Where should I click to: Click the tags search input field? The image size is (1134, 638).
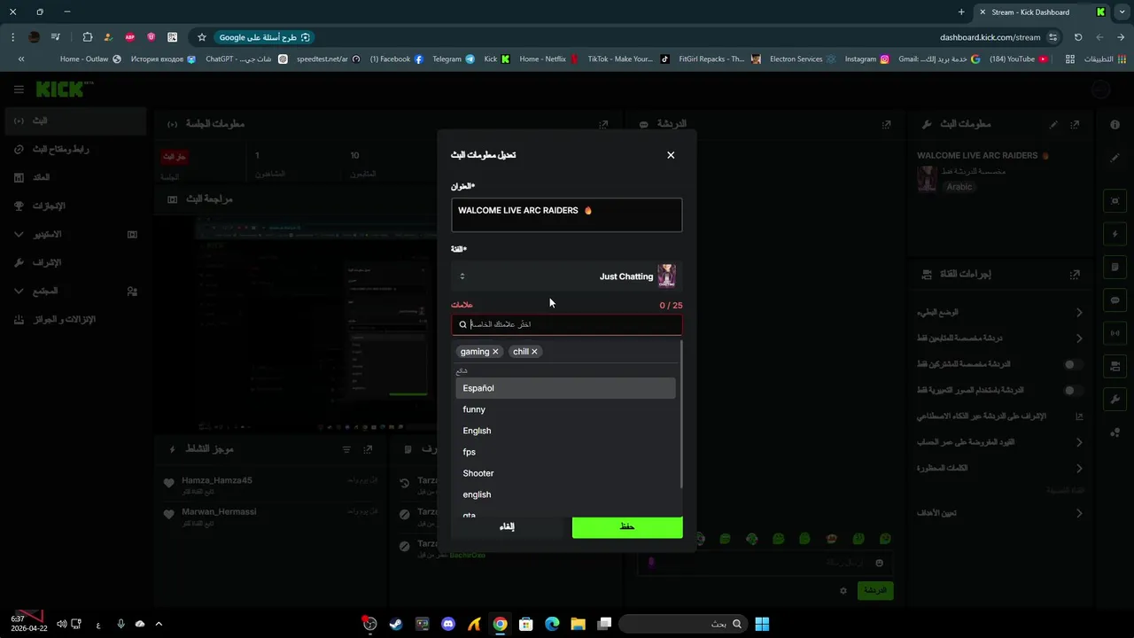coord(566,324)
